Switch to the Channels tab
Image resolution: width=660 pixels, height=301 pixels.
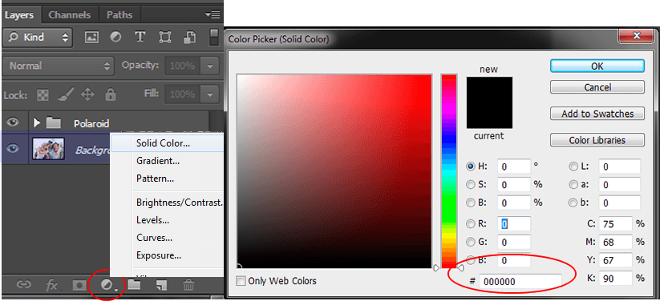pos(70,15)
